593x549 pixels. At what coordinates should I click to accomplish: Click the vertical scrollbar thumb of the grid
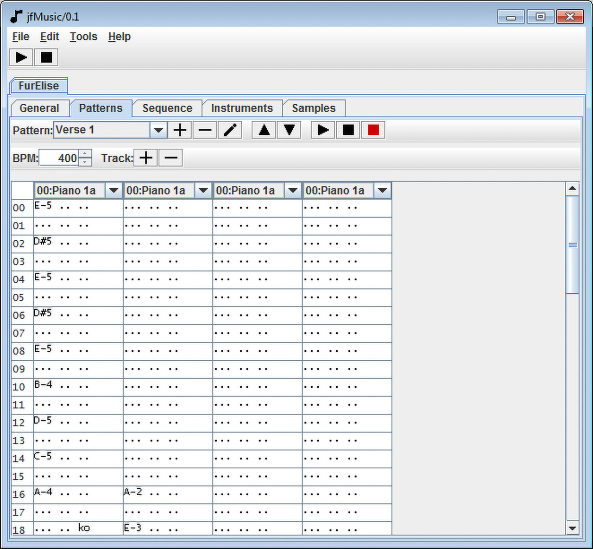click(573, 245)
